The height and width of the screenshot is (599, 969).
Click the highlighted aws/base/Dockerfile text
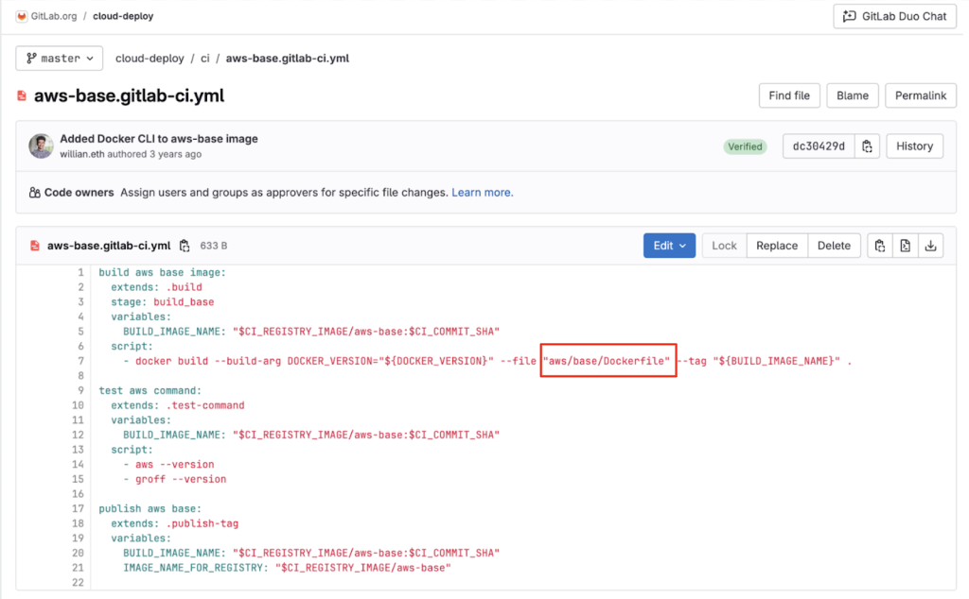[608, 361]
